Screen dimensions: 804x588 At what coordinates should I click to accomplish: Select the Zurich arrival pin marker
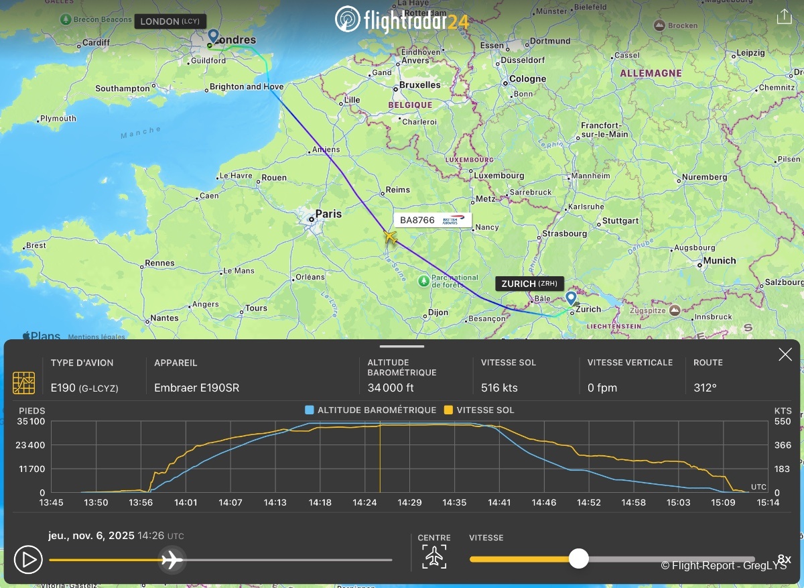[571, 298]
